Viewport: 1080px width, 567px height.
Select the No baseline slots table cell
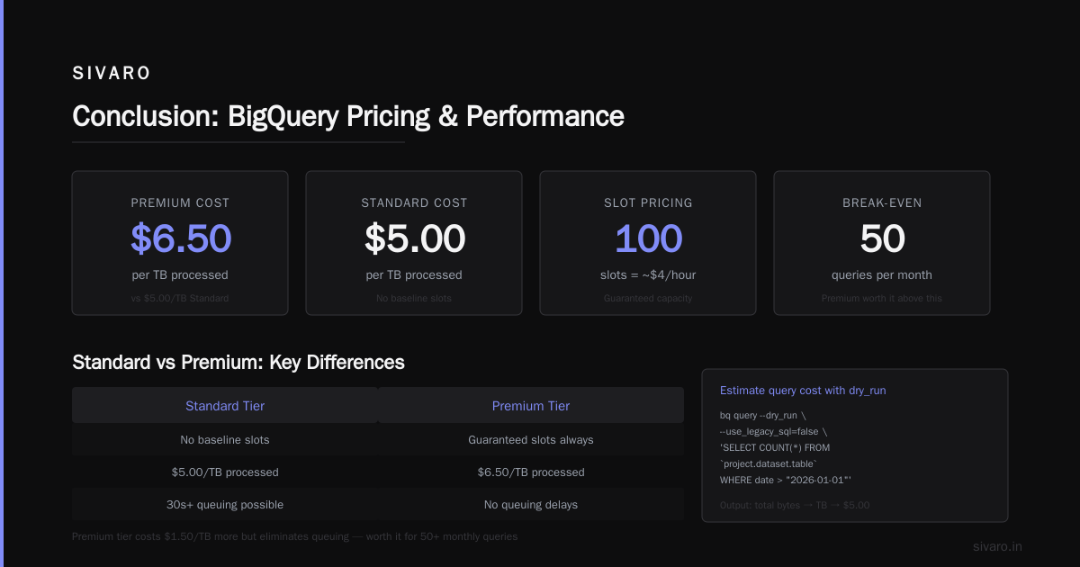[225, 440]
